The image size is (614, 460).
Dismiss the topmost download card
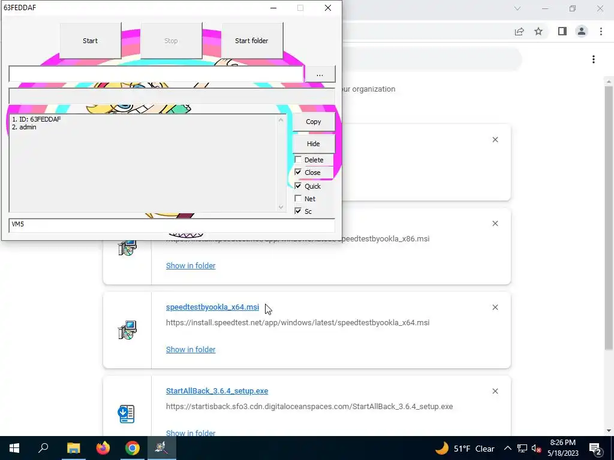[x=495, y=140]
